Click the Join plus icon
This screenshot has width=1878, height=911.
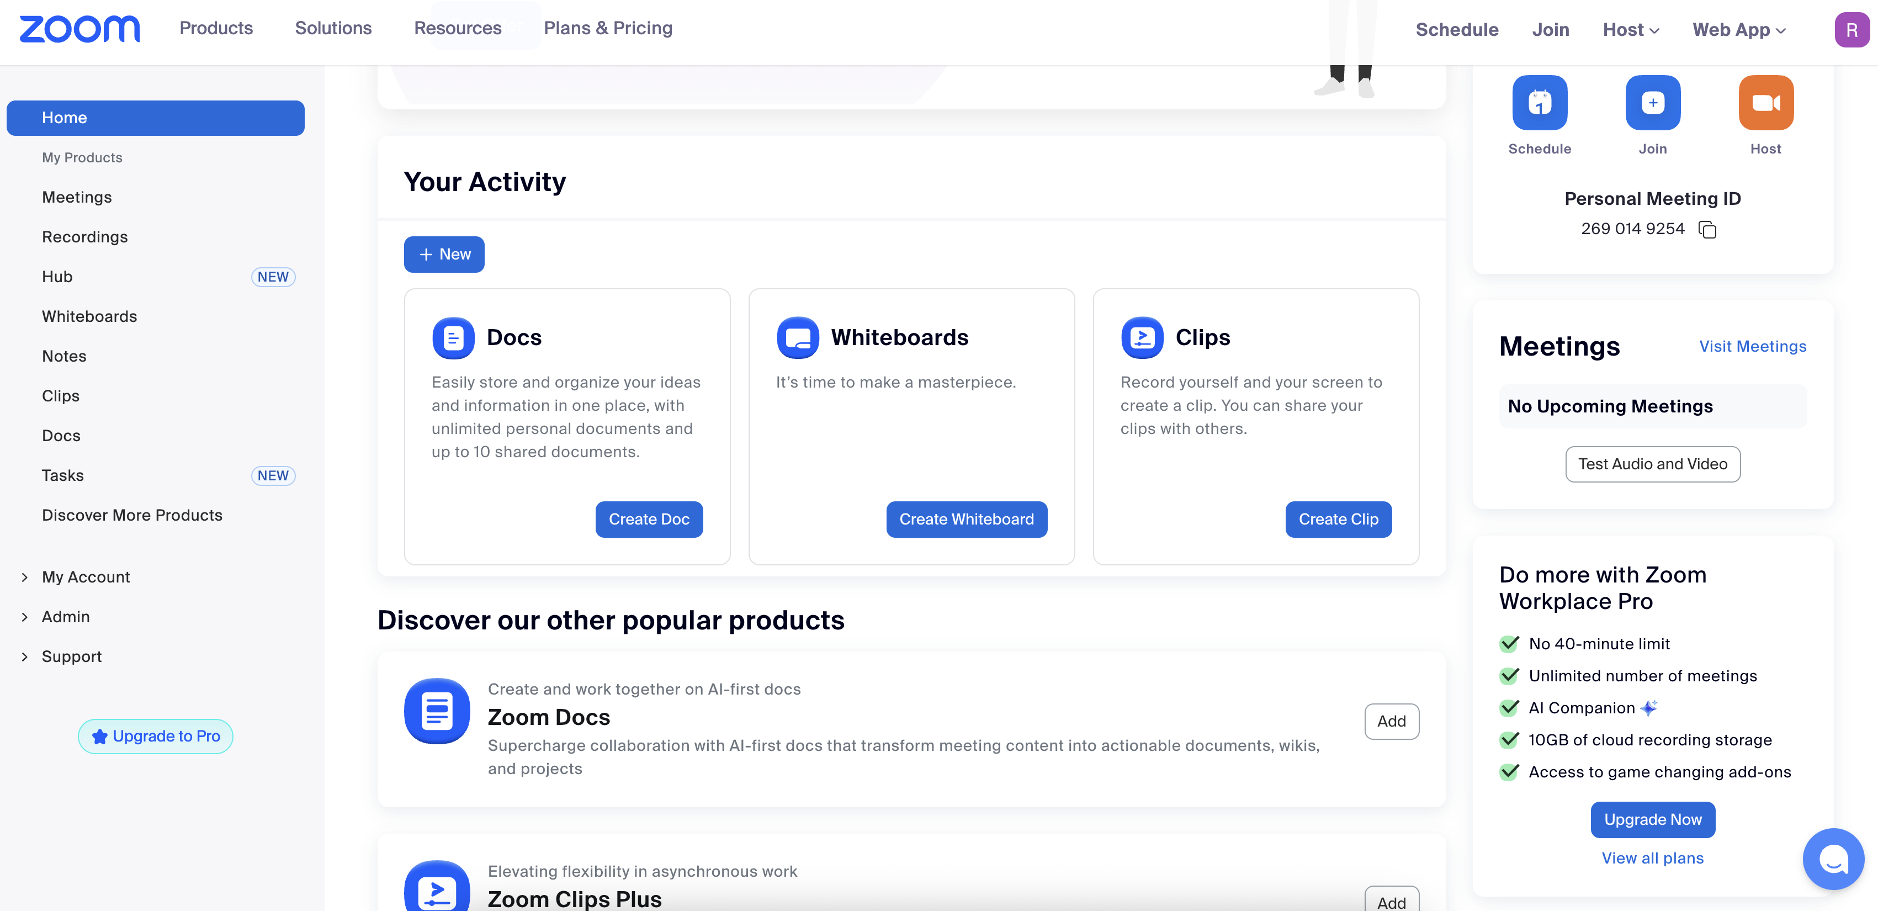point(1652,103)
